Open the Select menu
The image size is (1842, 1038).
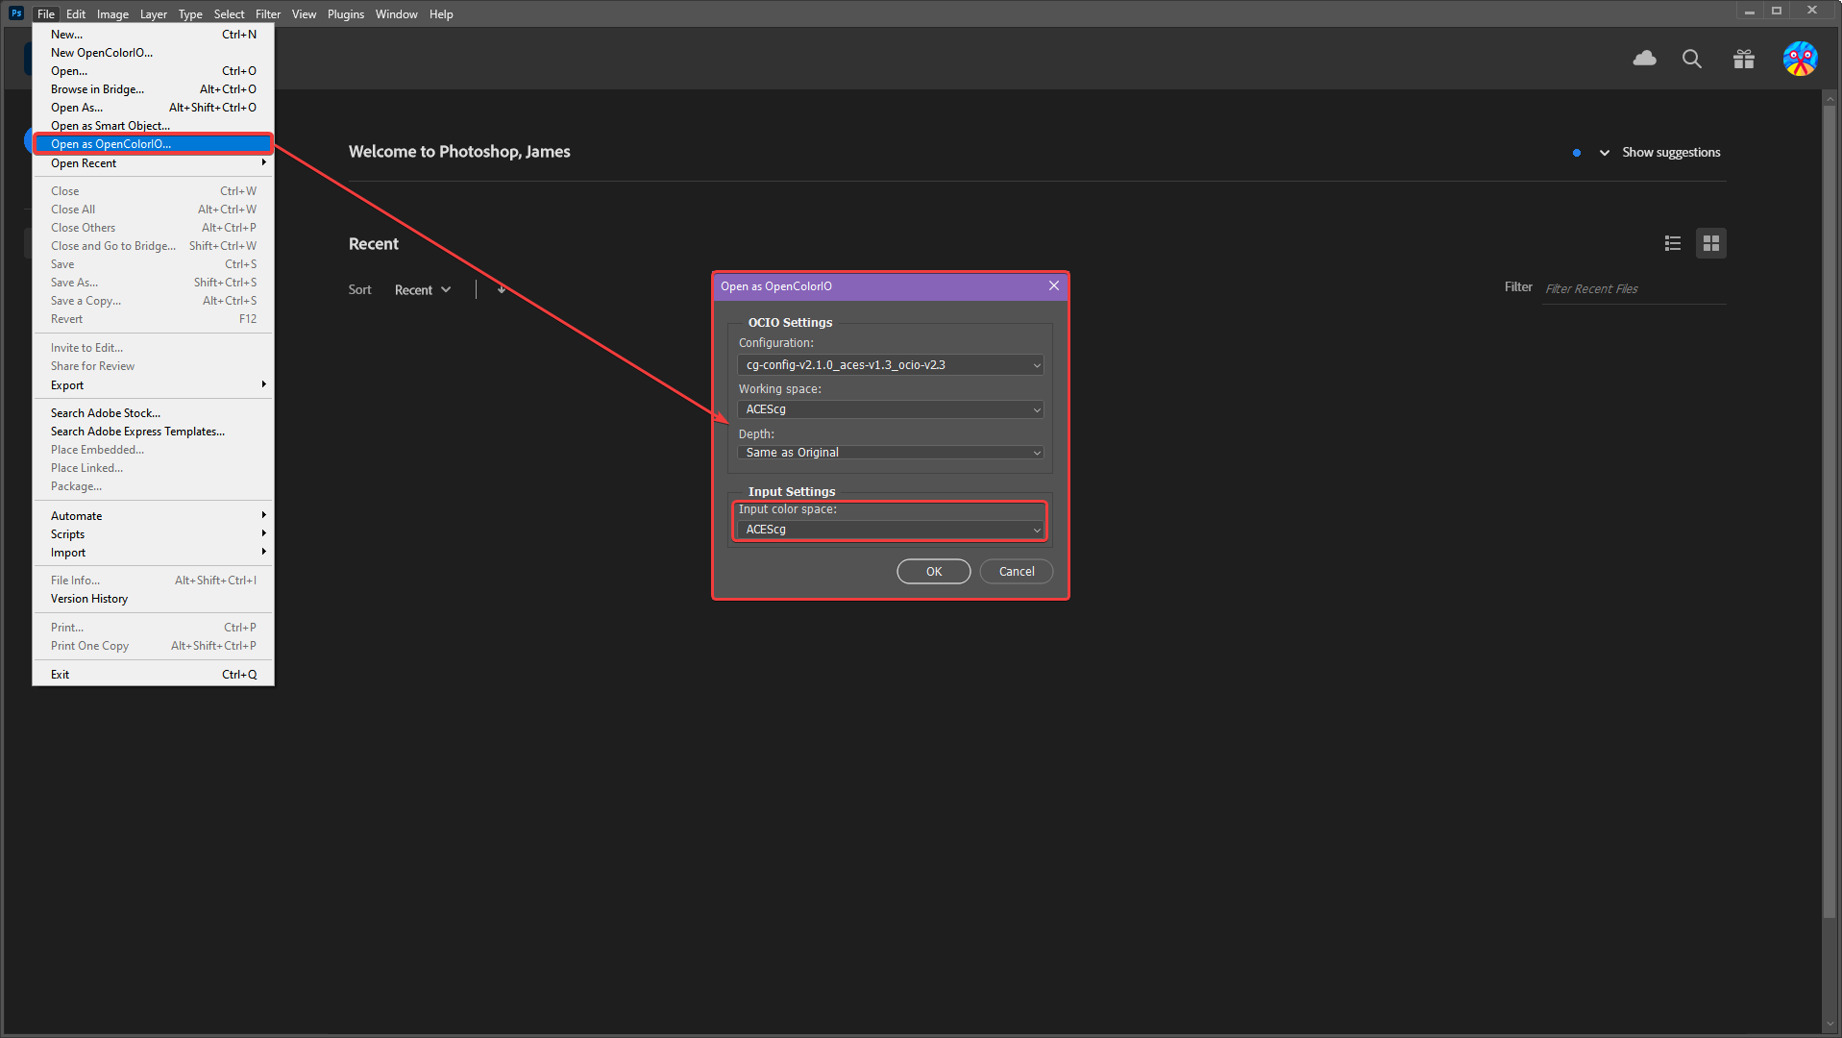[x=229, y=13]
